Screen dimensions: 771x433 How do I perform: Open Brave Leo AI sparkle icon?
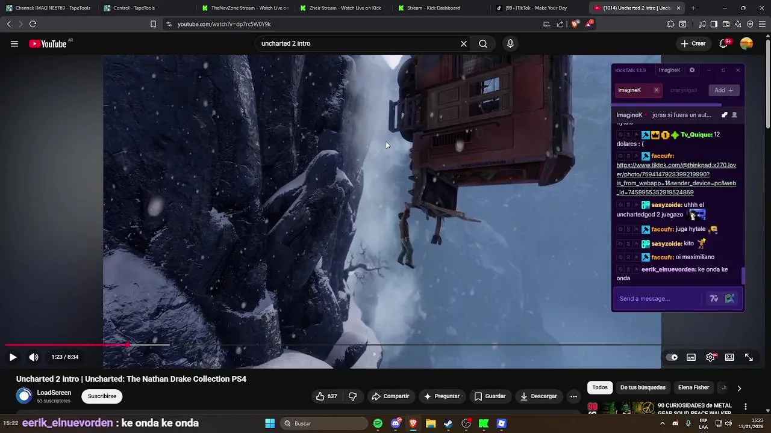738,24
